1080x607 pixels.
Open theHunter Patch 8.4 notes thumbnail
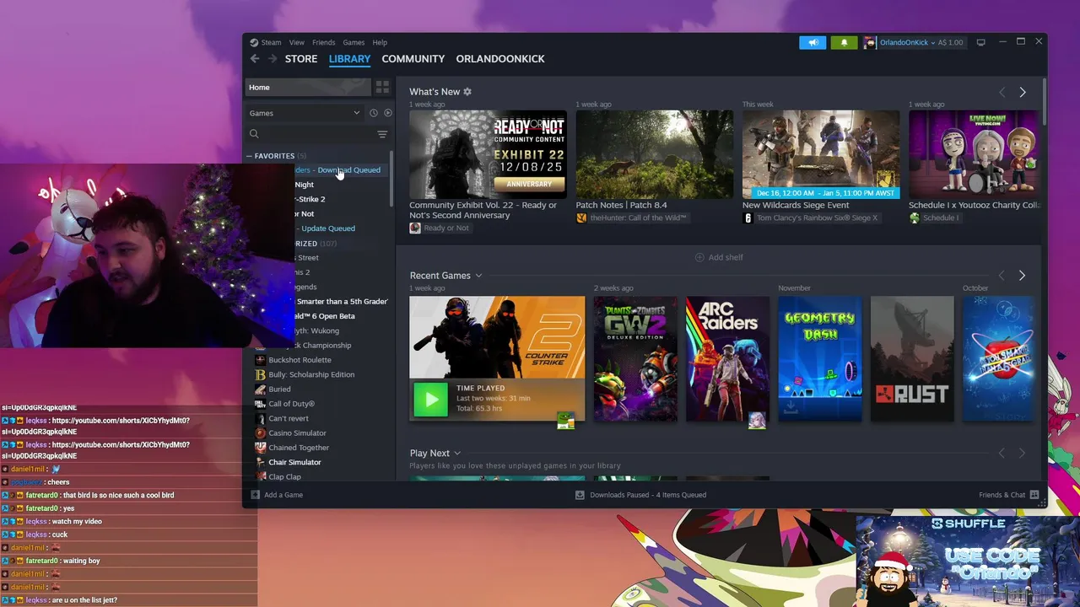(x=654, y=154)
